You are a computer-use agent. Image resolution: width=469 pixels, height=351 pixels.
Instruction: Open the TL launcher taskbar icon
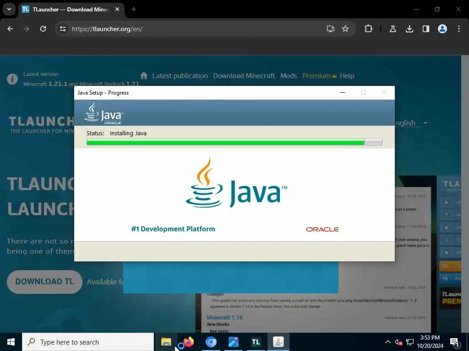[x=256, y=342]
